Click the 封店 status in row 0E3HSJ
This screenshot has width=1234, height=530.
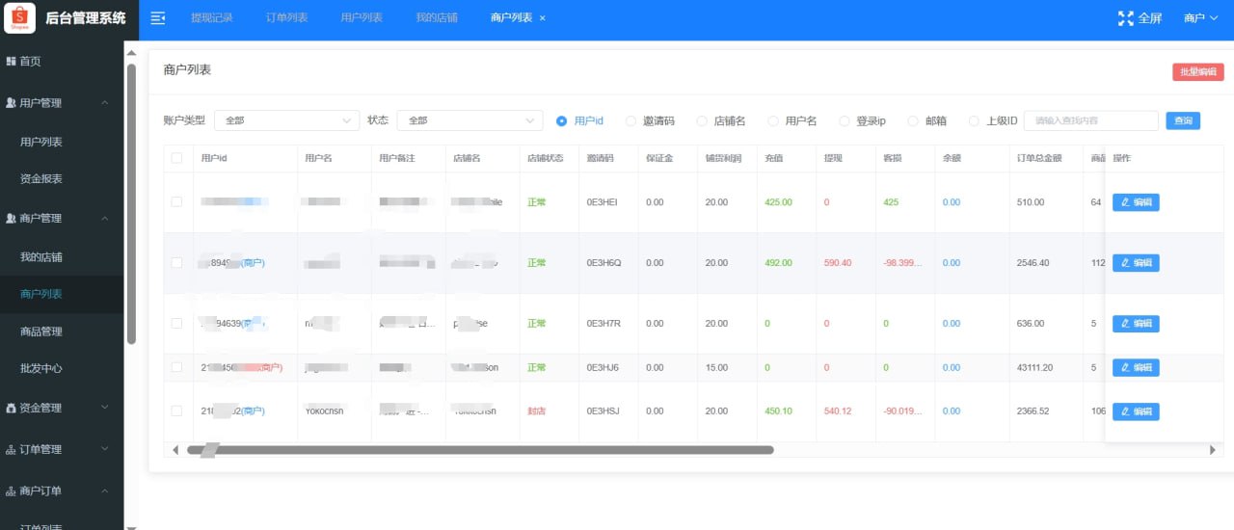tap(536, 411)
